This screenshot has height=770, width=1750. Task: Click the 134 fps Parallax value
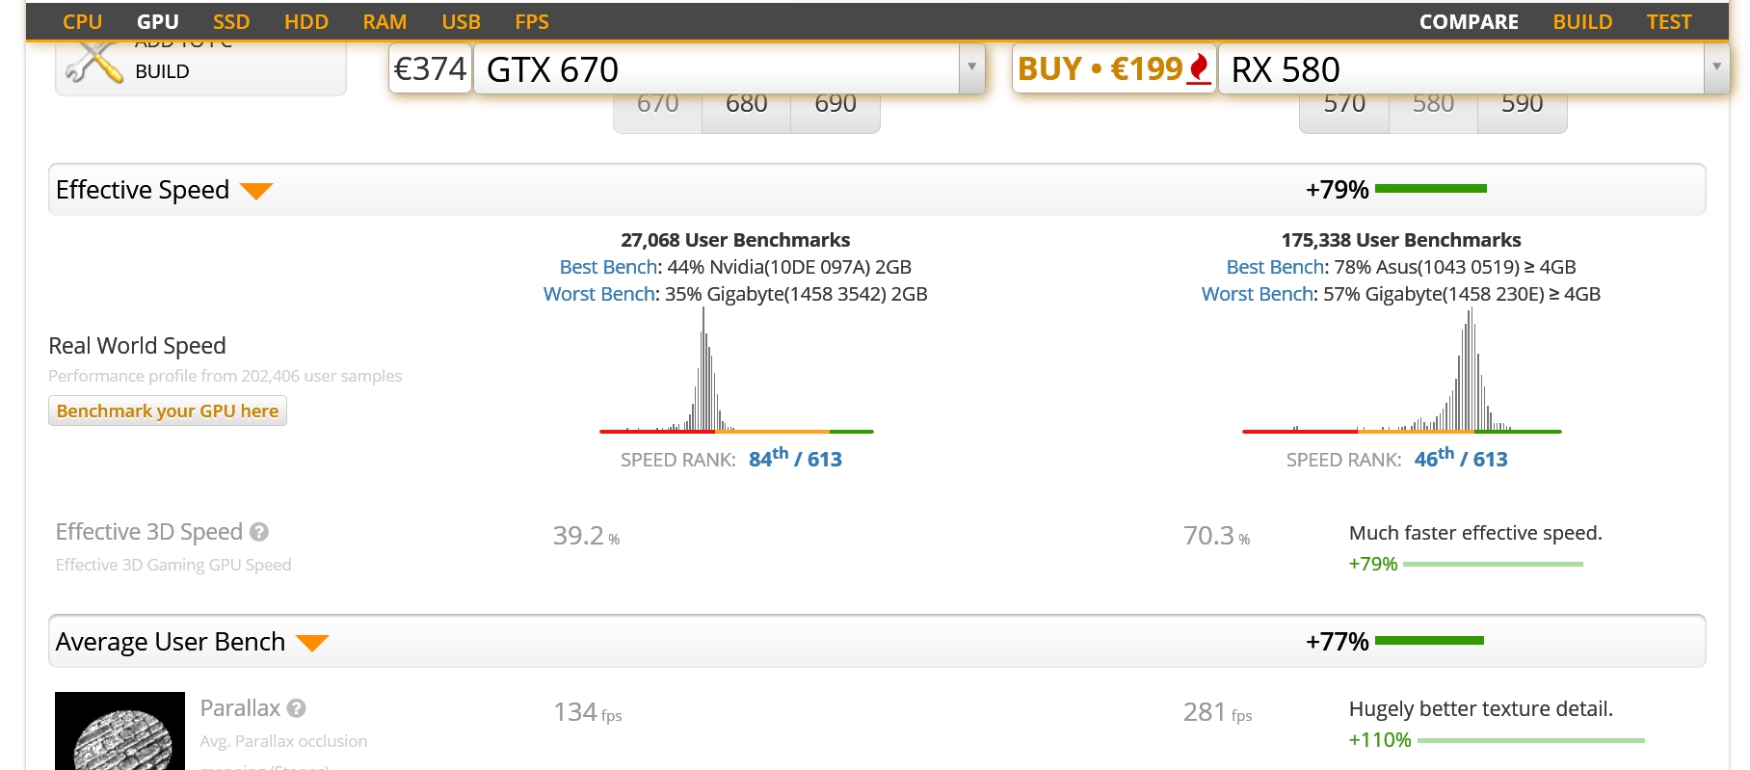point(587,712)
